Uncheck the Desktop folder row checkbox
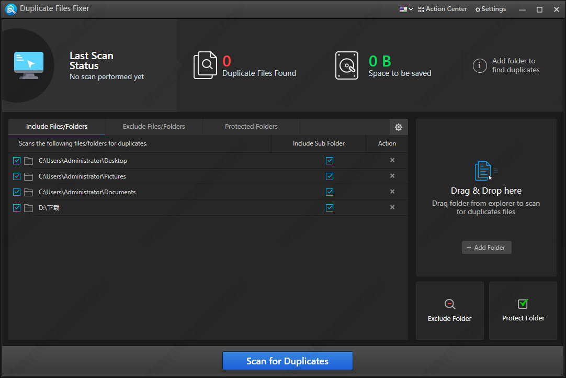 pyautogui.click(x=17, y=161)
